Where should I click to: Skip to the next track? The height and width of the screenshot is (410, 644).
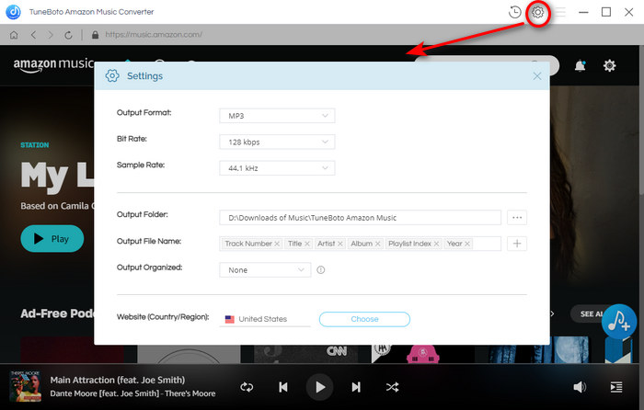(356, 387)
